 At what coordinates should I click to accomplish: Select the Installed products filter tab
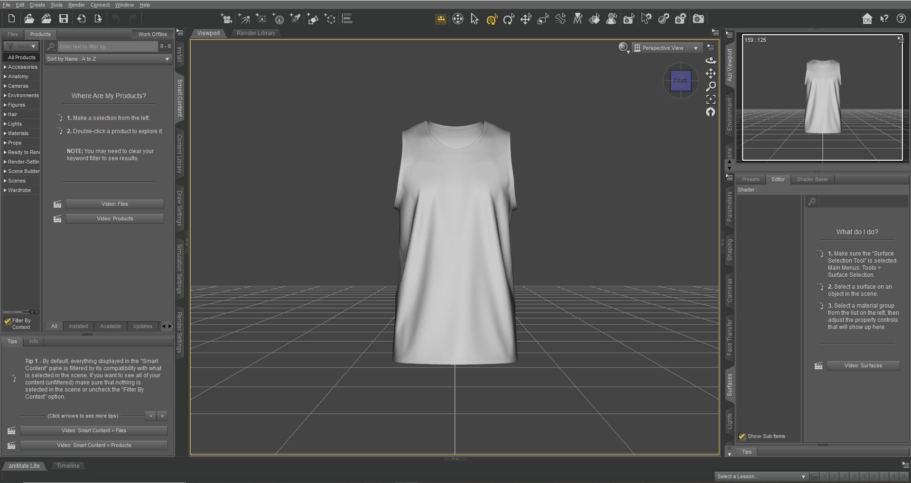[x=78, y=326]
